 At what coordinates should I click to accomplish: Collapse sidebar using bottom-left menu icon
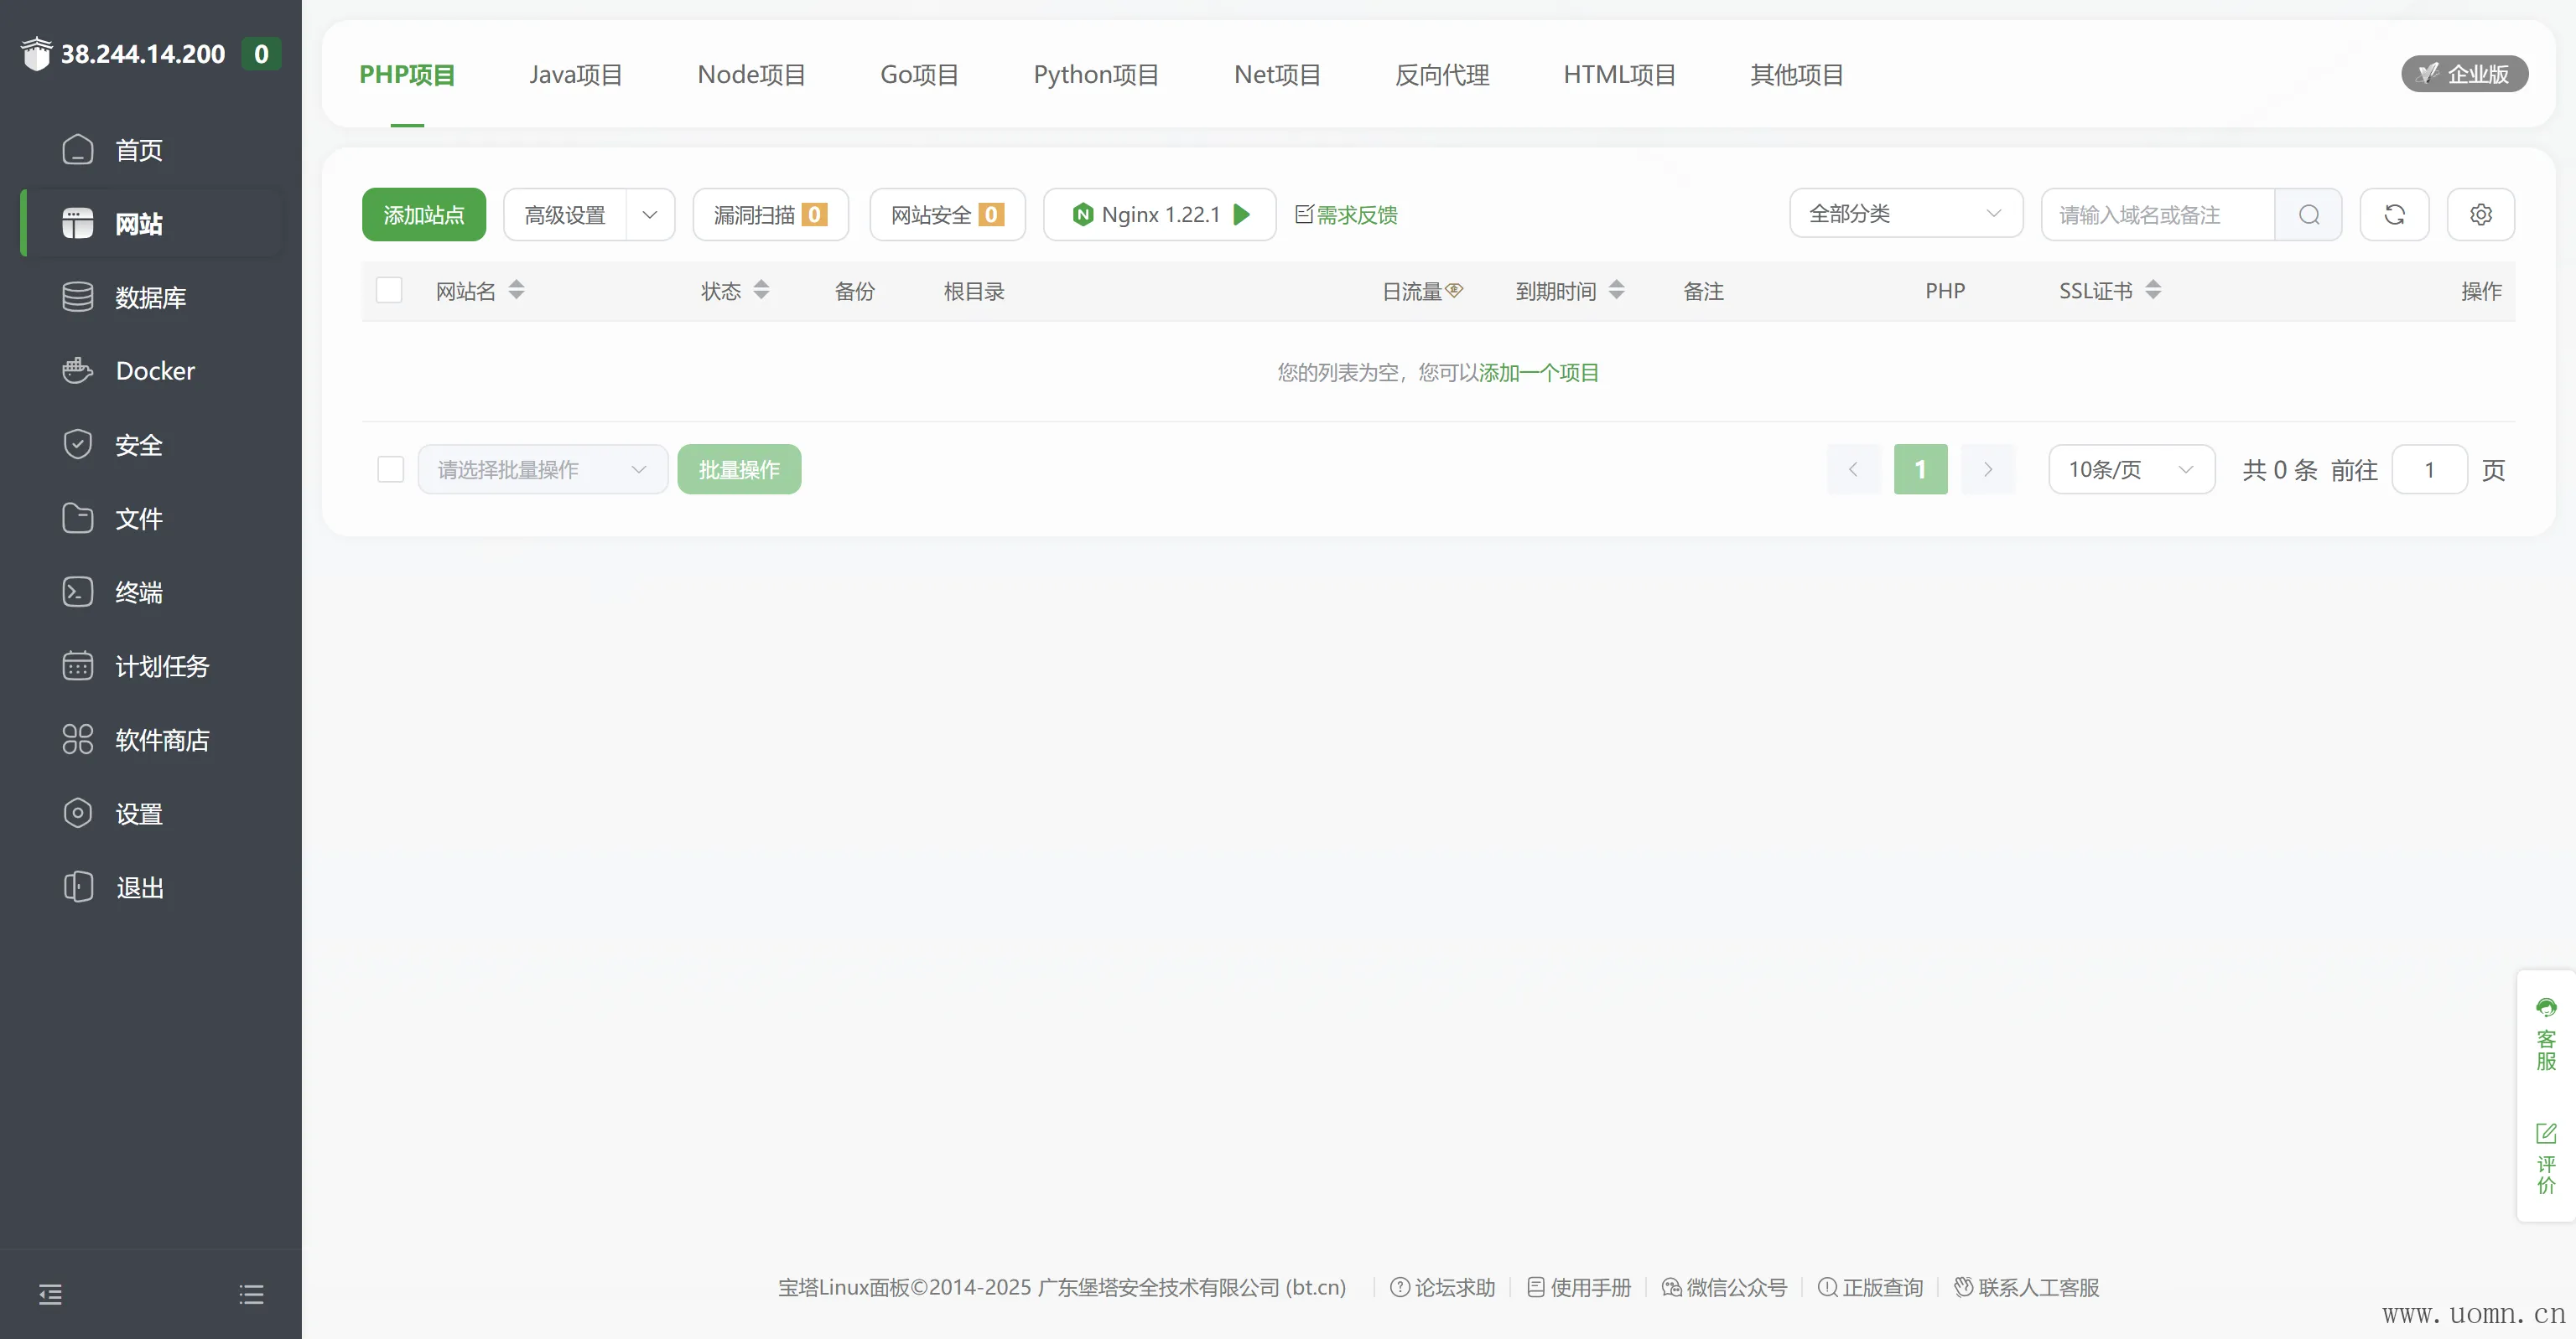point(50,1294)
